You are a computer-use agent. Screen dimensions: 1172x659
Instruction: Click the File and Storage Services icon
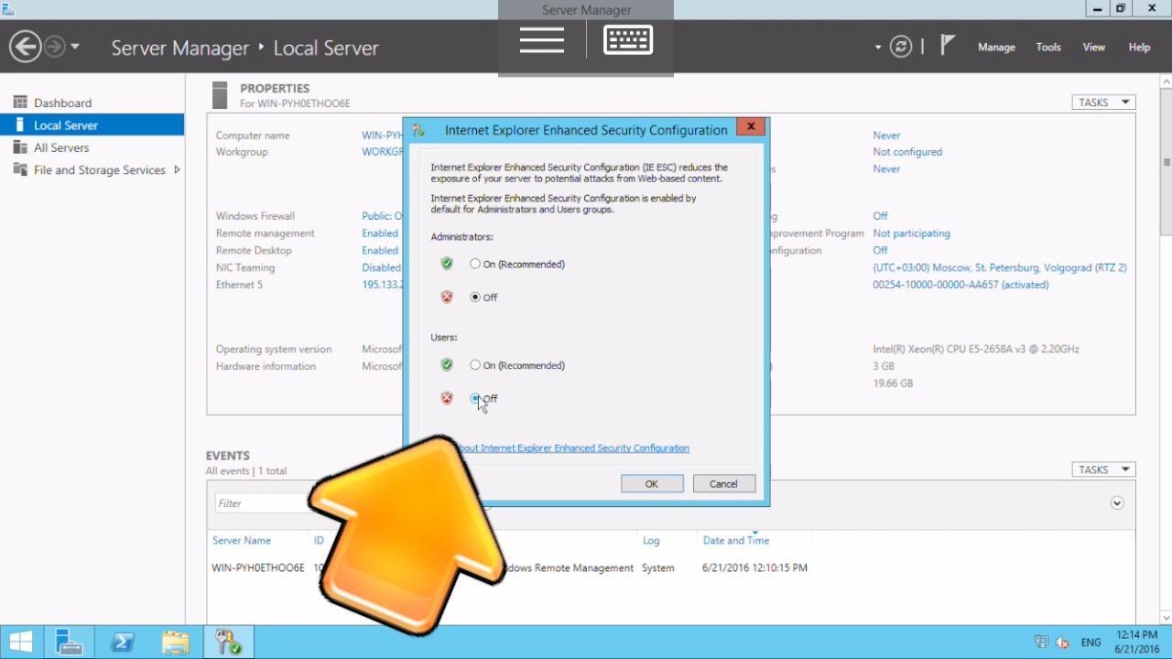point(20,169)
